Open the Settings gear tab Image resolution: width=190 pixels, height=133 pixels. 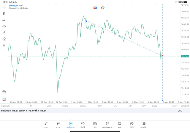144,125
